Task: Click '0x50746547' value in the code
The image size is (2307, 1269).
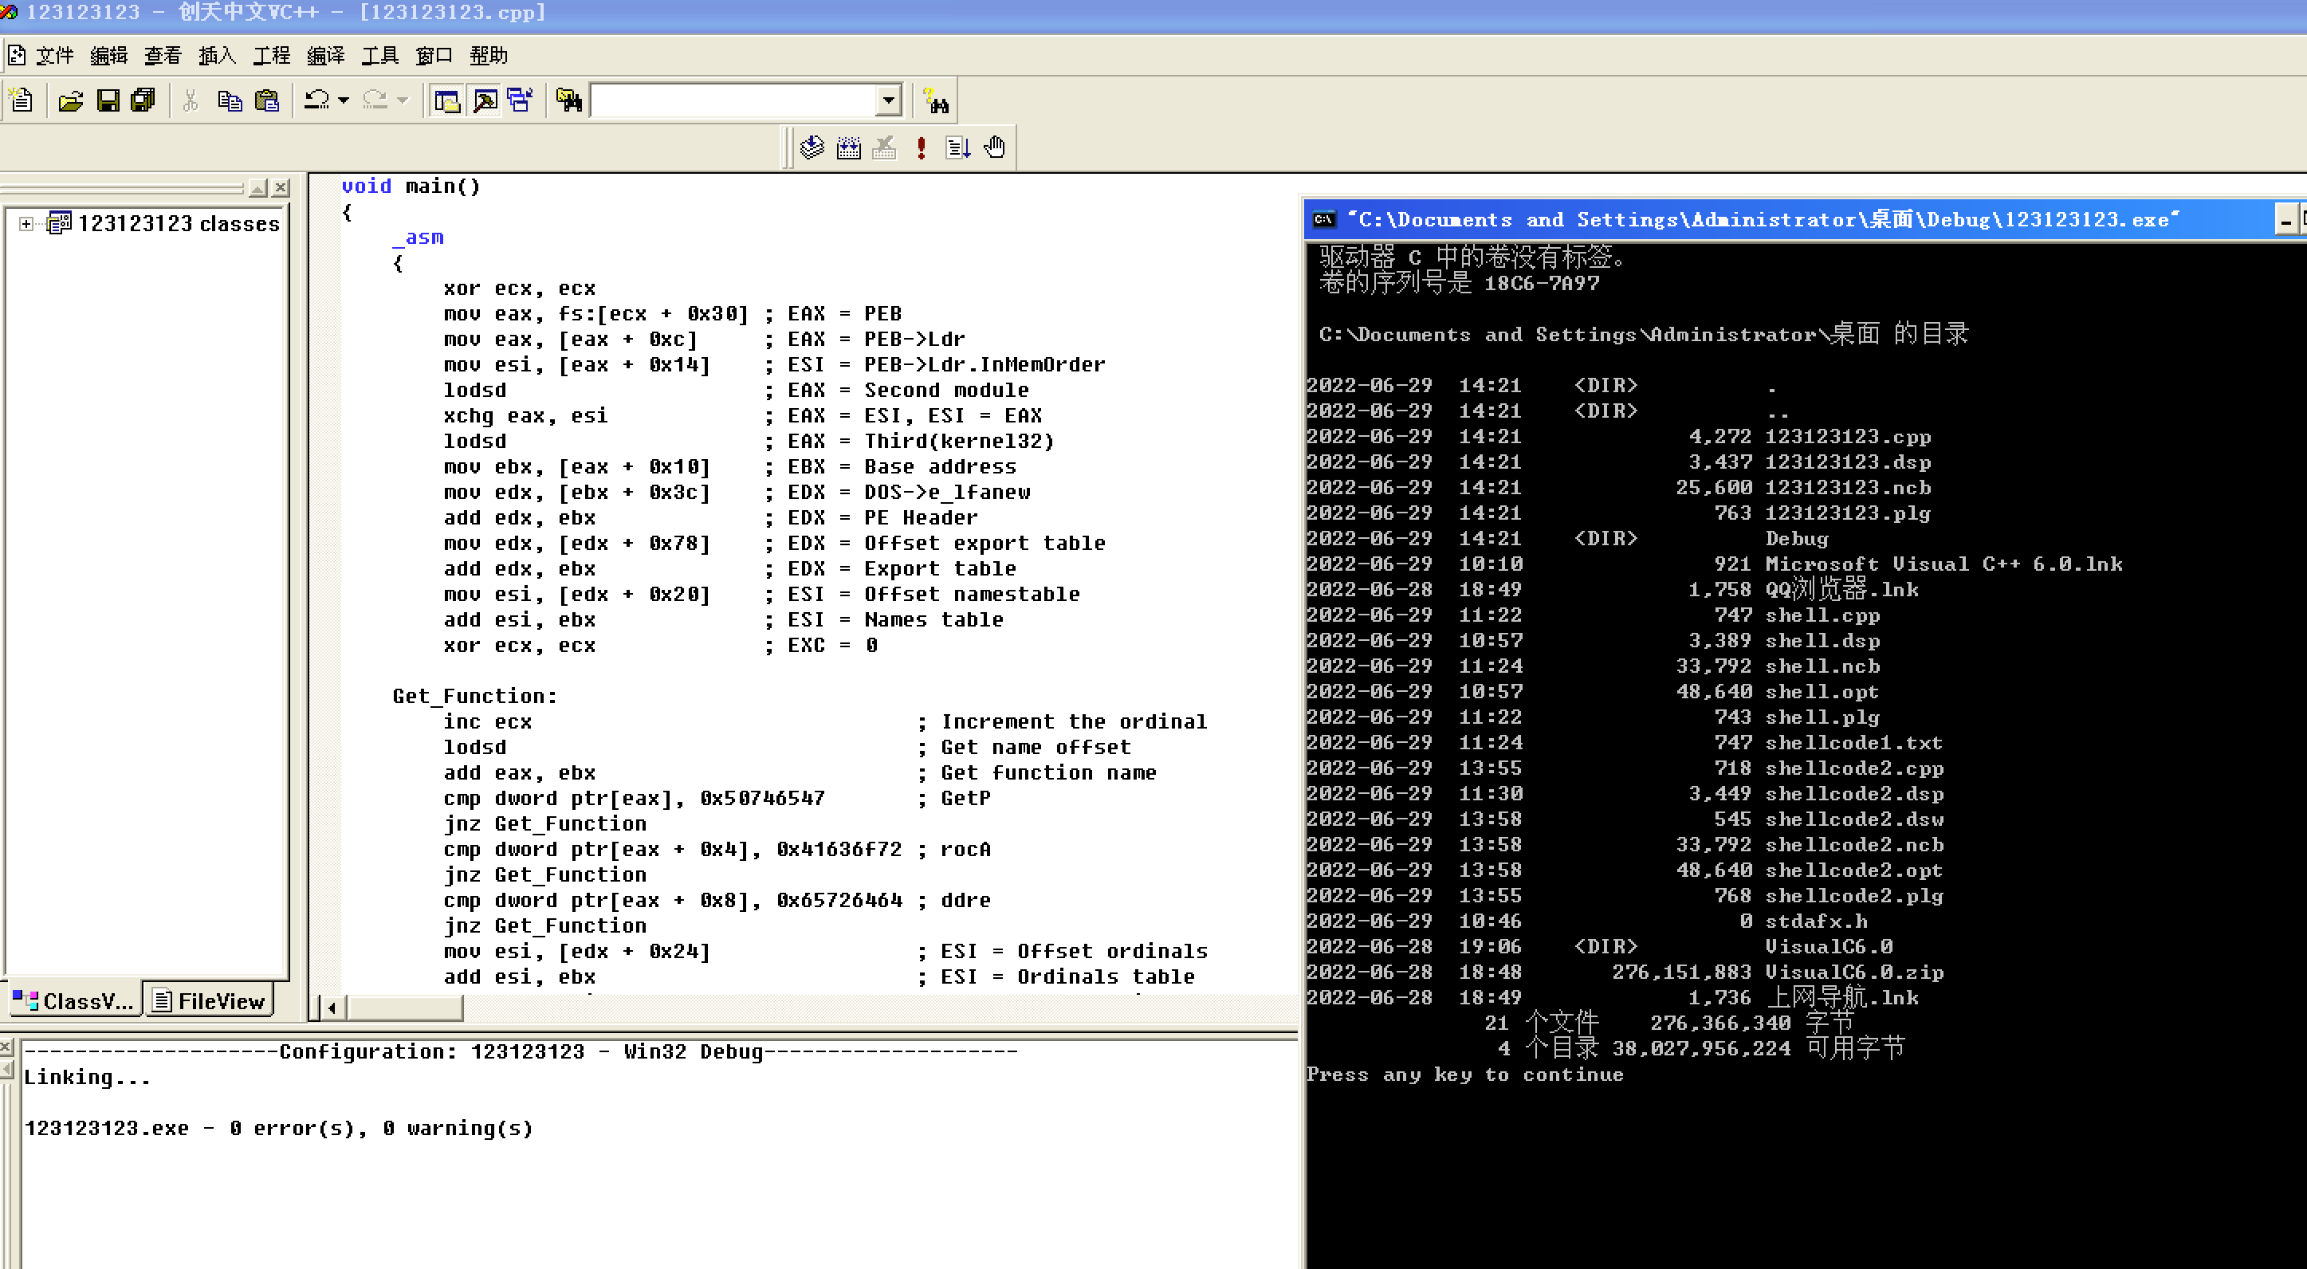Action: (x=762, y=798)
